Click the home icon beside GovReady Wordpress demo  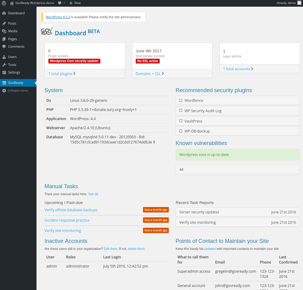coord(12,3)
